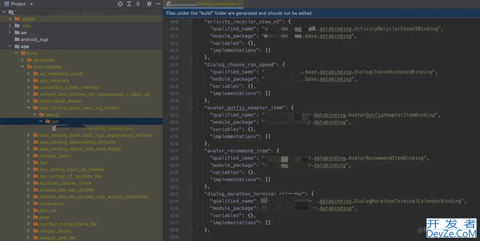Viewport: 480px width, 241px height.
Task: Fold the dialog_choose_run_speed block at line 615
Action: (191, 65)
